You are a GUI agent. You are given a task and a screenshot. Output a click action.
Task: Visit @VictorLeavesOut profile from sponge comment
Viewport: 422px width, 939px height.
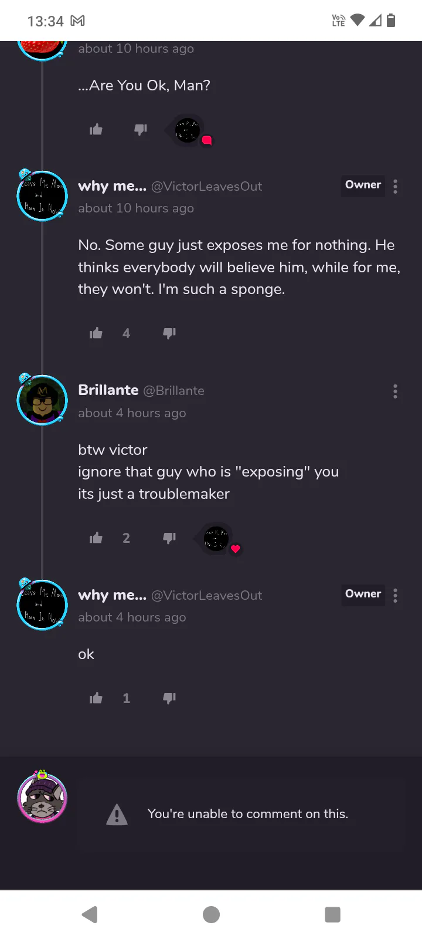pyautogui.click(x=207, y=187)
